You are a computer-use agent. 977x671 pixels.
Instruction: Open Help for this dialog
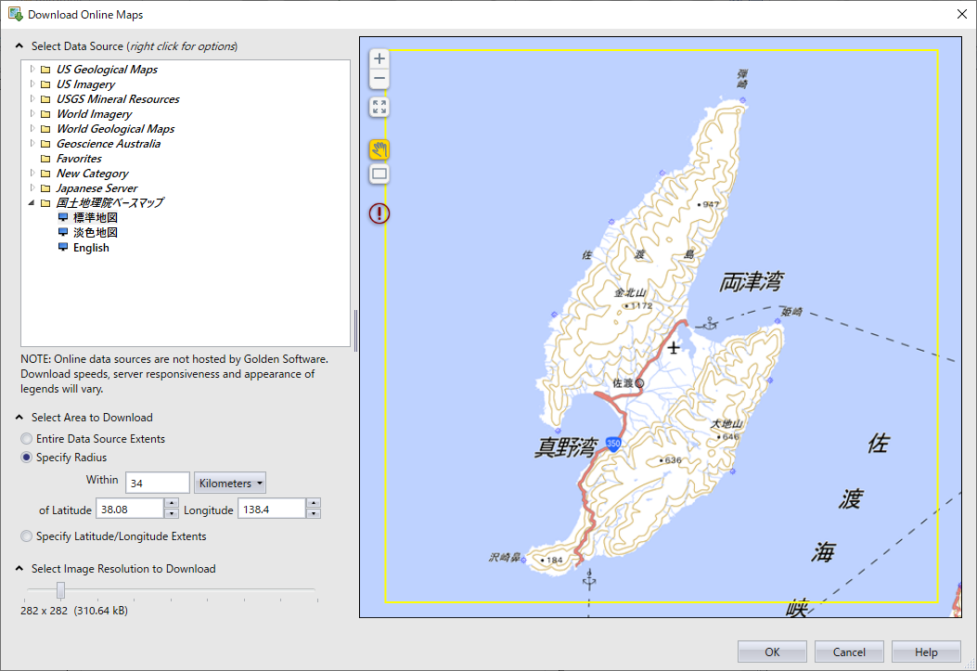(926, 652)
